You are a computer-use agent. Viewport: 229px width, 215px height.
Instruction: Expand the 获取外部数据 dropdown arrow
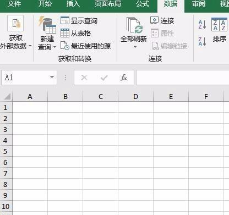click(x=30, y=46)
